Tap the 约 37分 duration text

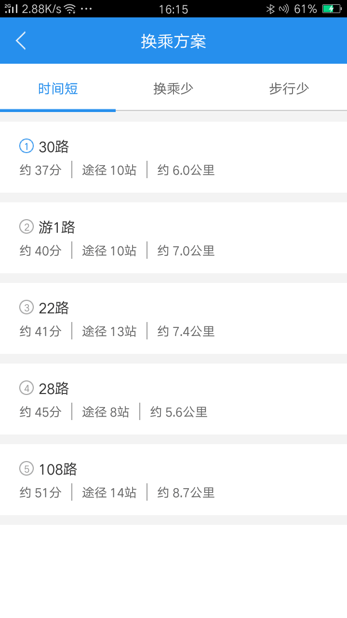pyautogui.click(x=40, y=170)
